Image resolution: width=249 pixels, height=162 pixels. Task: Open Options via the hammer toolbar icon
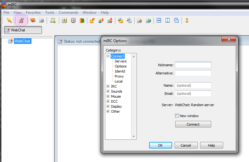tap(21, 20)
